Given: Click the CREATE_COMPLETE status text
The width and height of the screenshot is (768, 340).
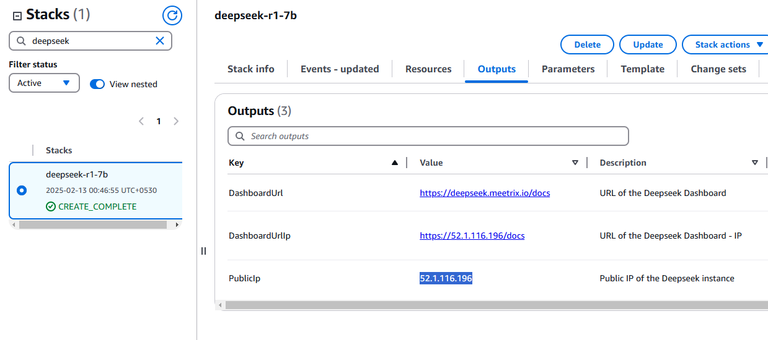Looking at the screenshot, I should tap(97, 206).
